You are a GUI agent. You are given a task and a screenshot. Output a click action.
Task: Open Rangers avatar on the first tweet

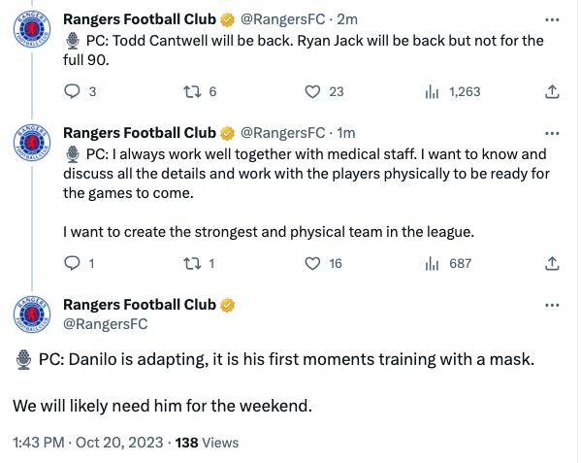point(32,29)
